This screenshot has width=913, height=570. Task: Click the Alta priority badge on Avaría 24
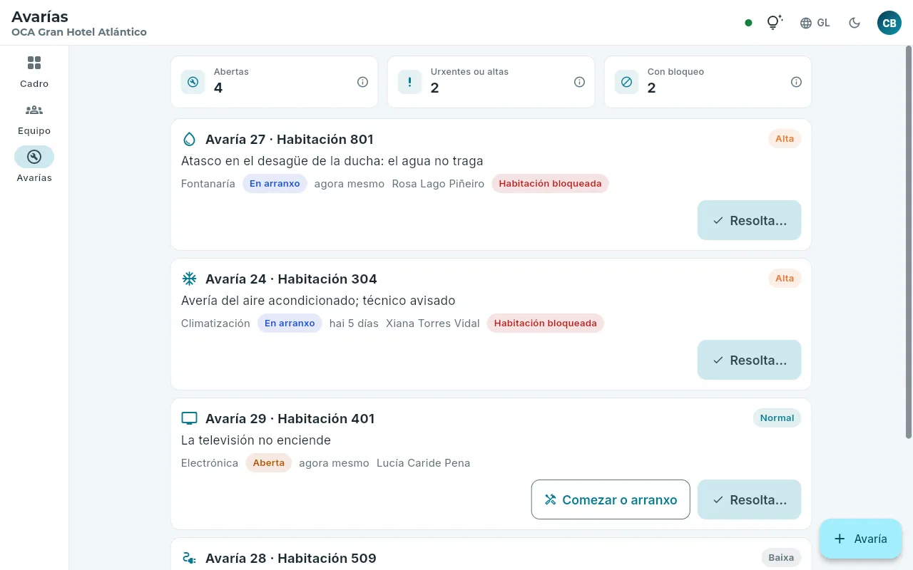785,279
